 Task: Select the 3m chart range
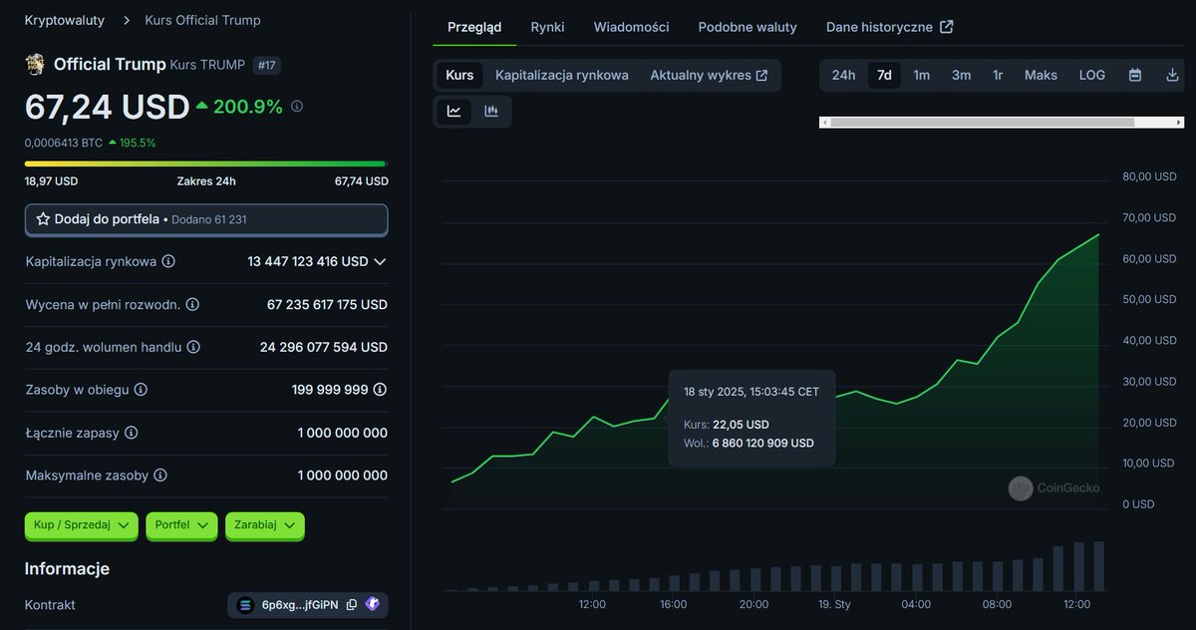961,75
